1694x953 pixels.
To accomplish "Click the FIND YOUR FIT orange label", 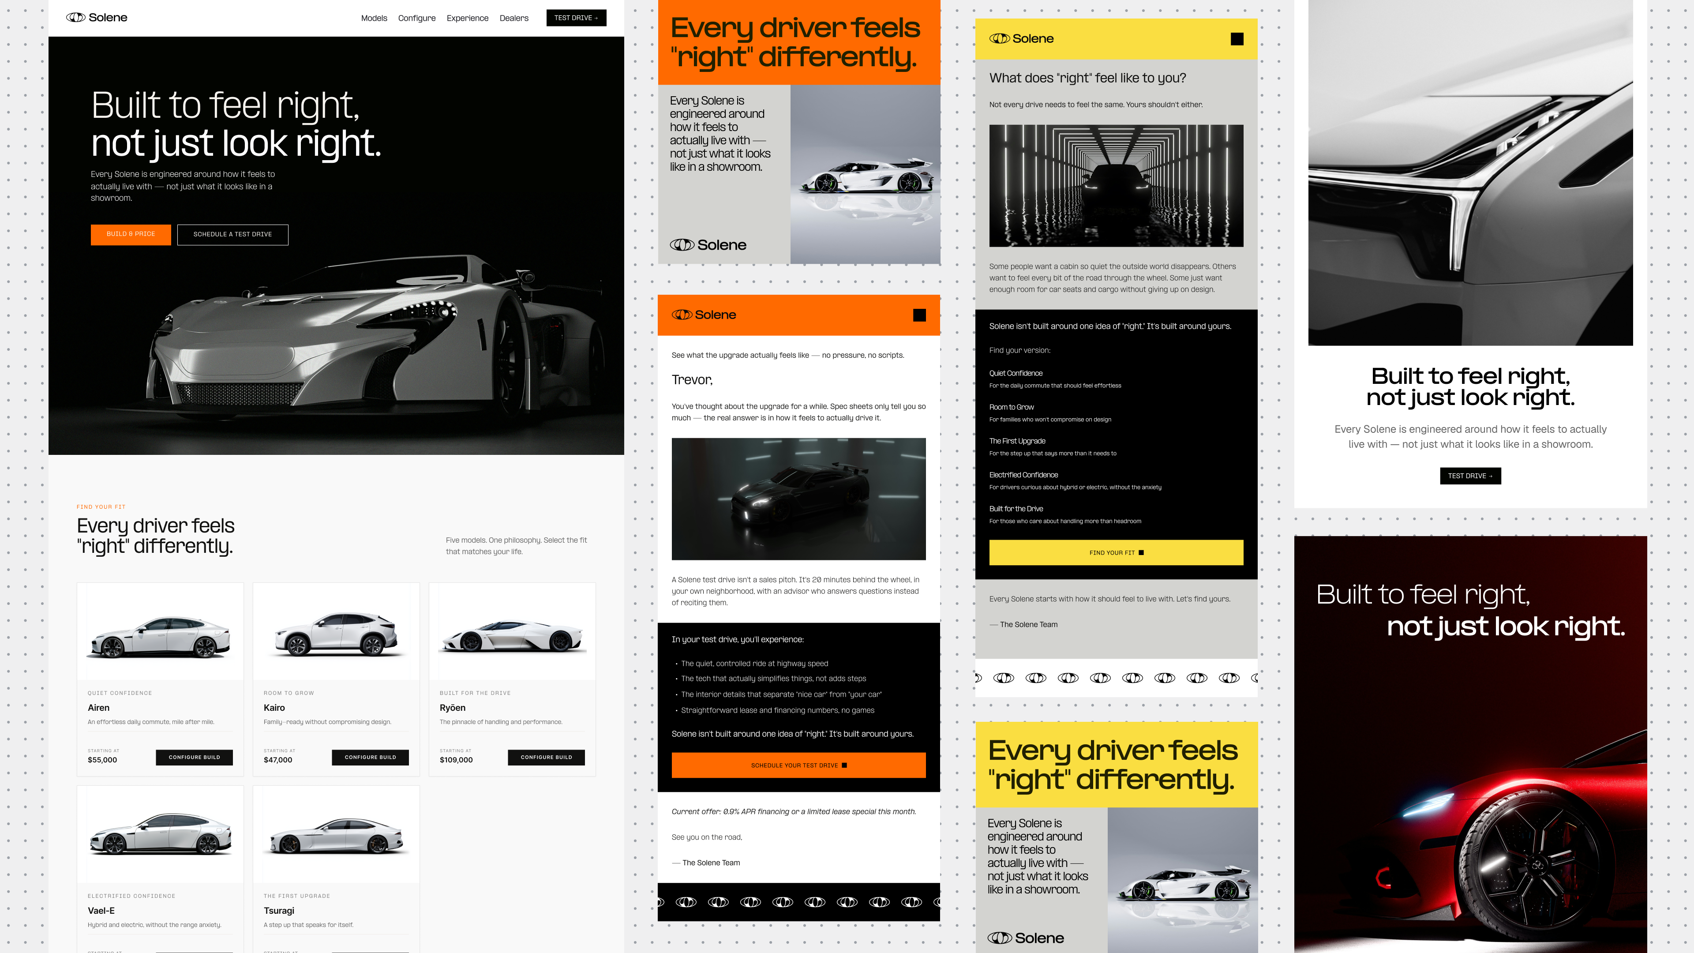I will coord(101,507).
